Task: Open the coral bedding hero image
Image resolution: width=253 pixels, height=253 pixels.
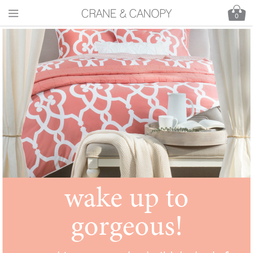Action: tap(126, 103)
